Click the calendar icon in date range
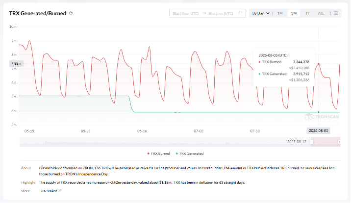This screenshot has height=203, width=351. [x=240, y=13]
